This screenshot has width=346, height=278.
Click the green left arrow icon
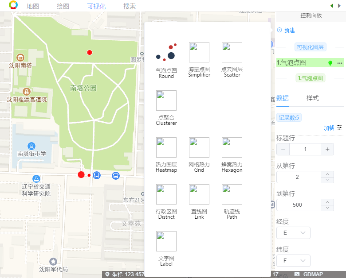pyautogui.click(x=332, y=6)
